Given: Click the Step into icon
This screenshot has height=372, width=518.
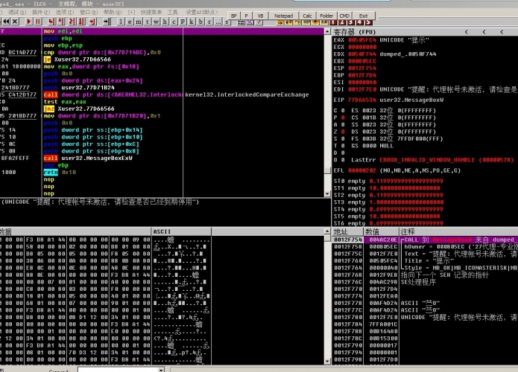Looking at the screenshot, I should [51, 22].
